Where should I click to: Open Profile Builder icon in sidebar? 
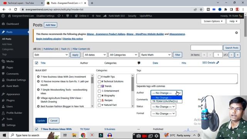click(3, 113)
